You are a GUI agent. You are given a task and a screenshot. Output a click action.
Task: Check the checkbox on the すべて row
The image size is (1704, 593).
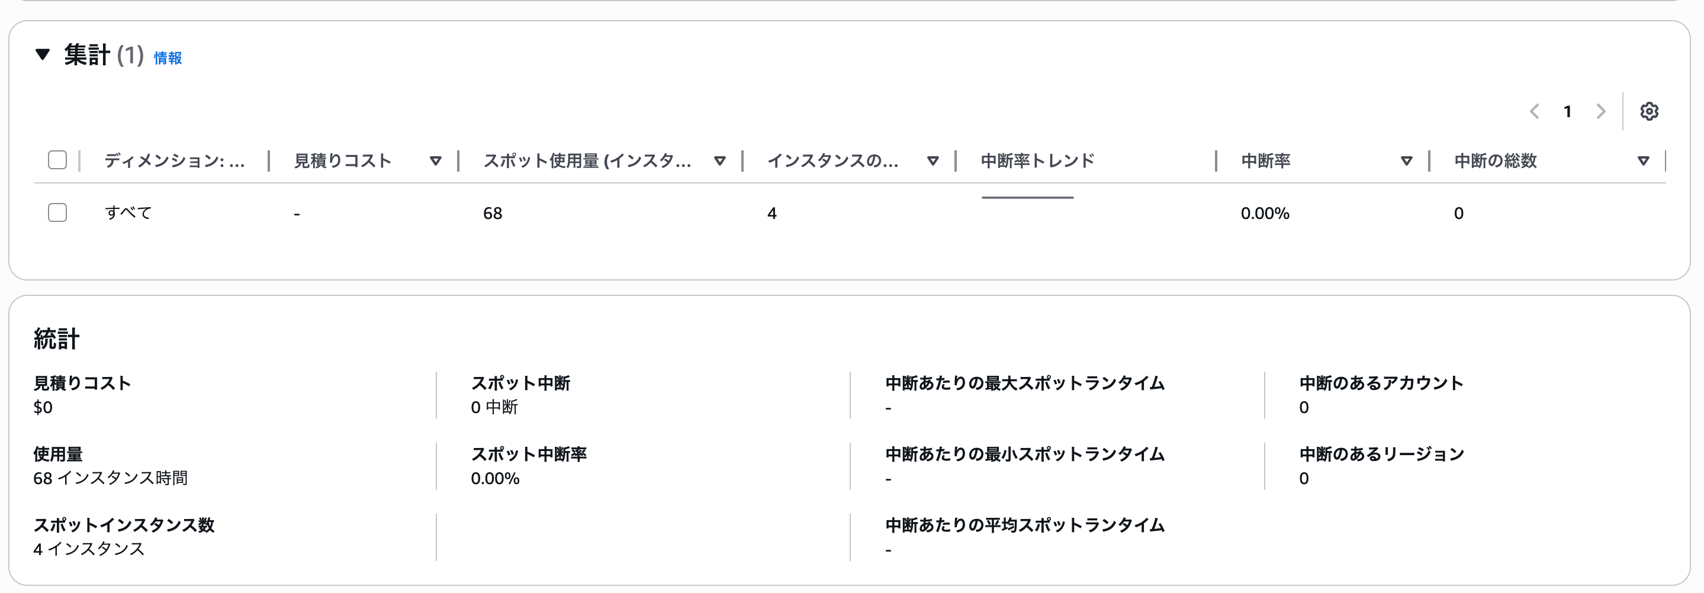pos(57,213)
